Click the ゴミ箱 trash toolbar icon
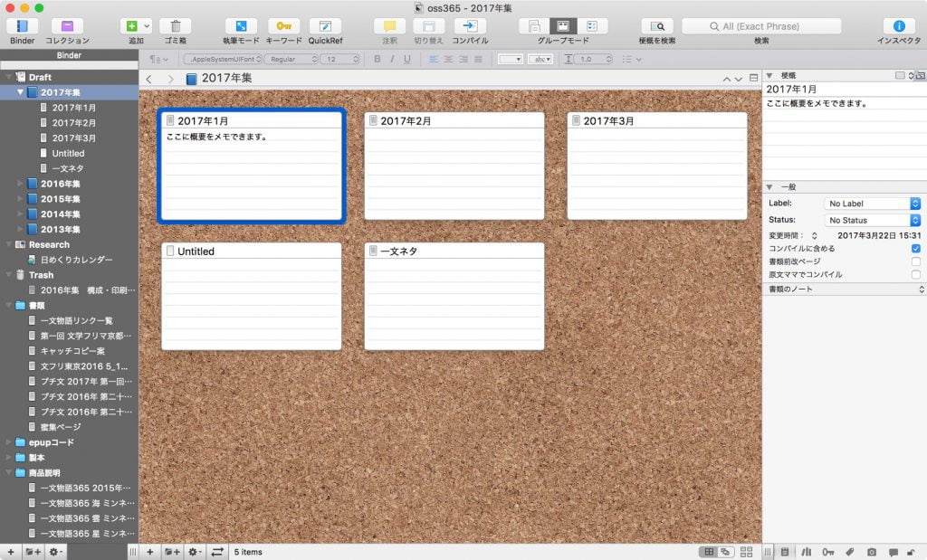 tap(176, 26)
